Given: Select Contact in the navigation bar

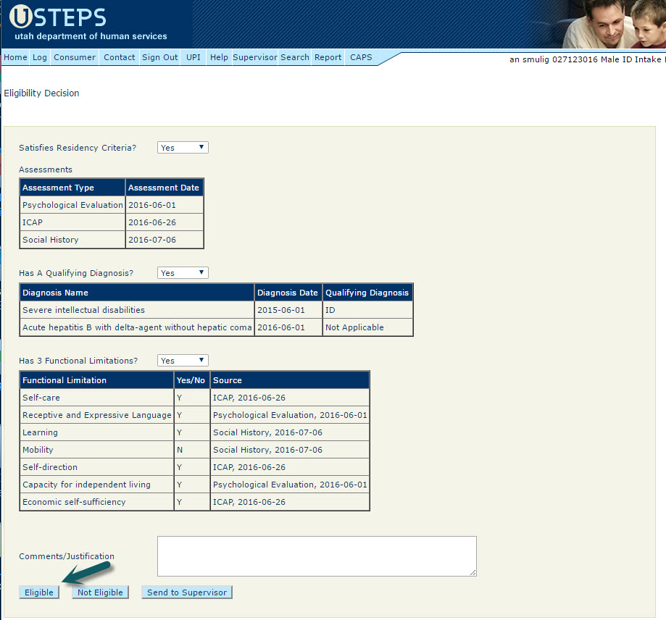Looking at the screenshot, I should click(119, 58).
